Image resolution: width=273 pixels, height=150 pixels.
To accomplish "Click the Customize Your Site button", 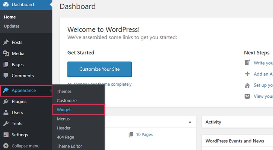I will [x=99, y=69].
